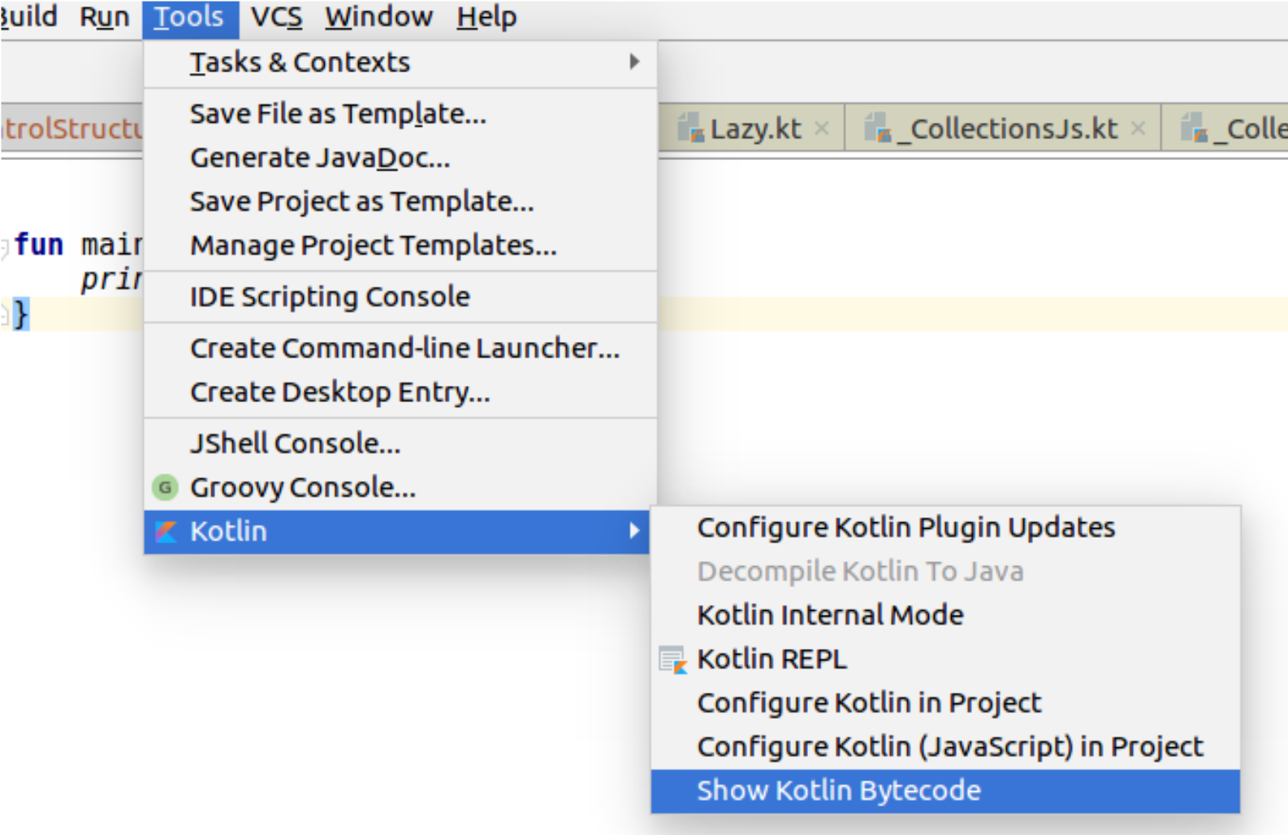Expand the Tasks & Contexts submenu arrow
Screen dimensions: 1288x835
click(634, 62)
